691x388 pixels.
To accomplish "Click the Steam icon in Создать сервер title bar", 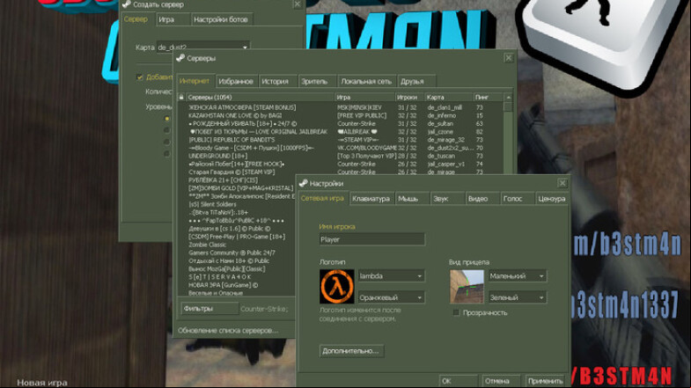I will click(x=127, y=4).
